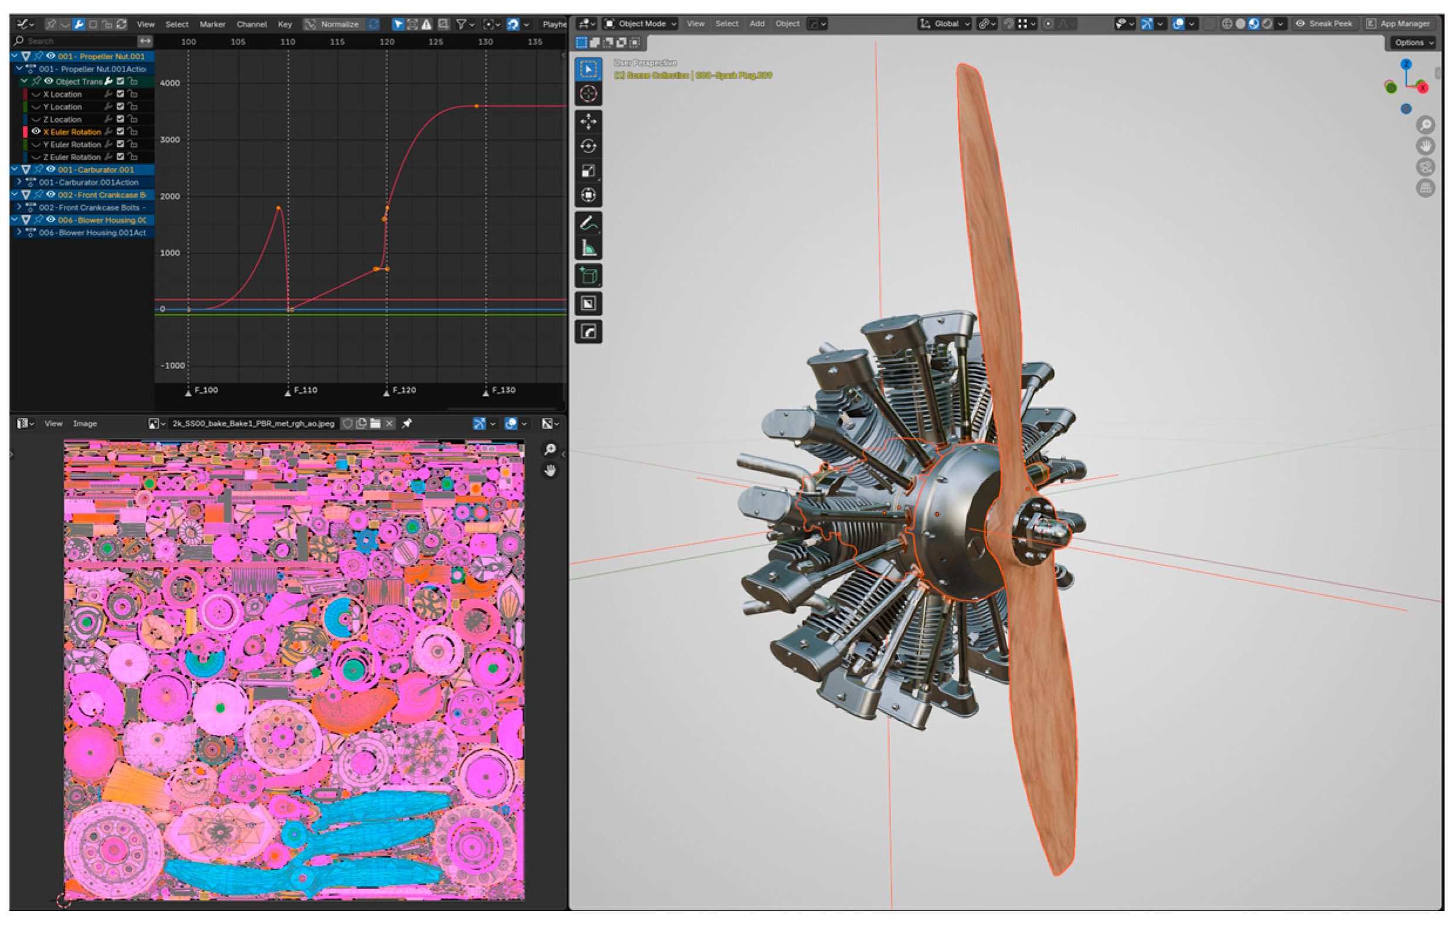This screenshot has width=1455, height=925.
Task: Open Global transform orientation dropdown
Action: (946, 23)
